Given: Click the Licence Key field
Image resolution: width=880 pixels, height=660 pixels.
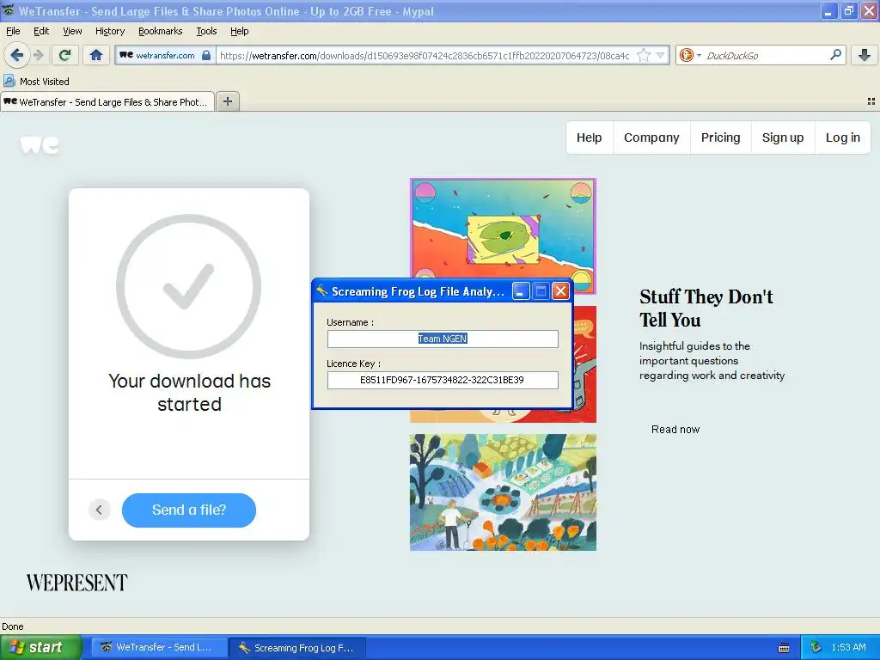Looking at the screenshot, I should (443, 380).
